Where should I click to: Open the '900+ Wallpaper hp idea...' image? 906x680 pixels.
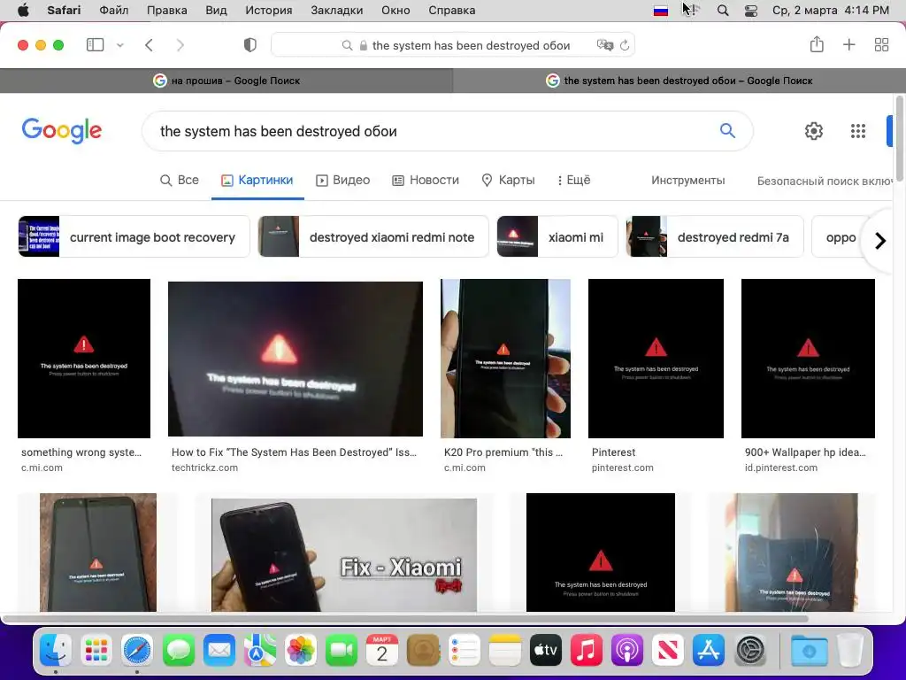[x=808, y=359]
